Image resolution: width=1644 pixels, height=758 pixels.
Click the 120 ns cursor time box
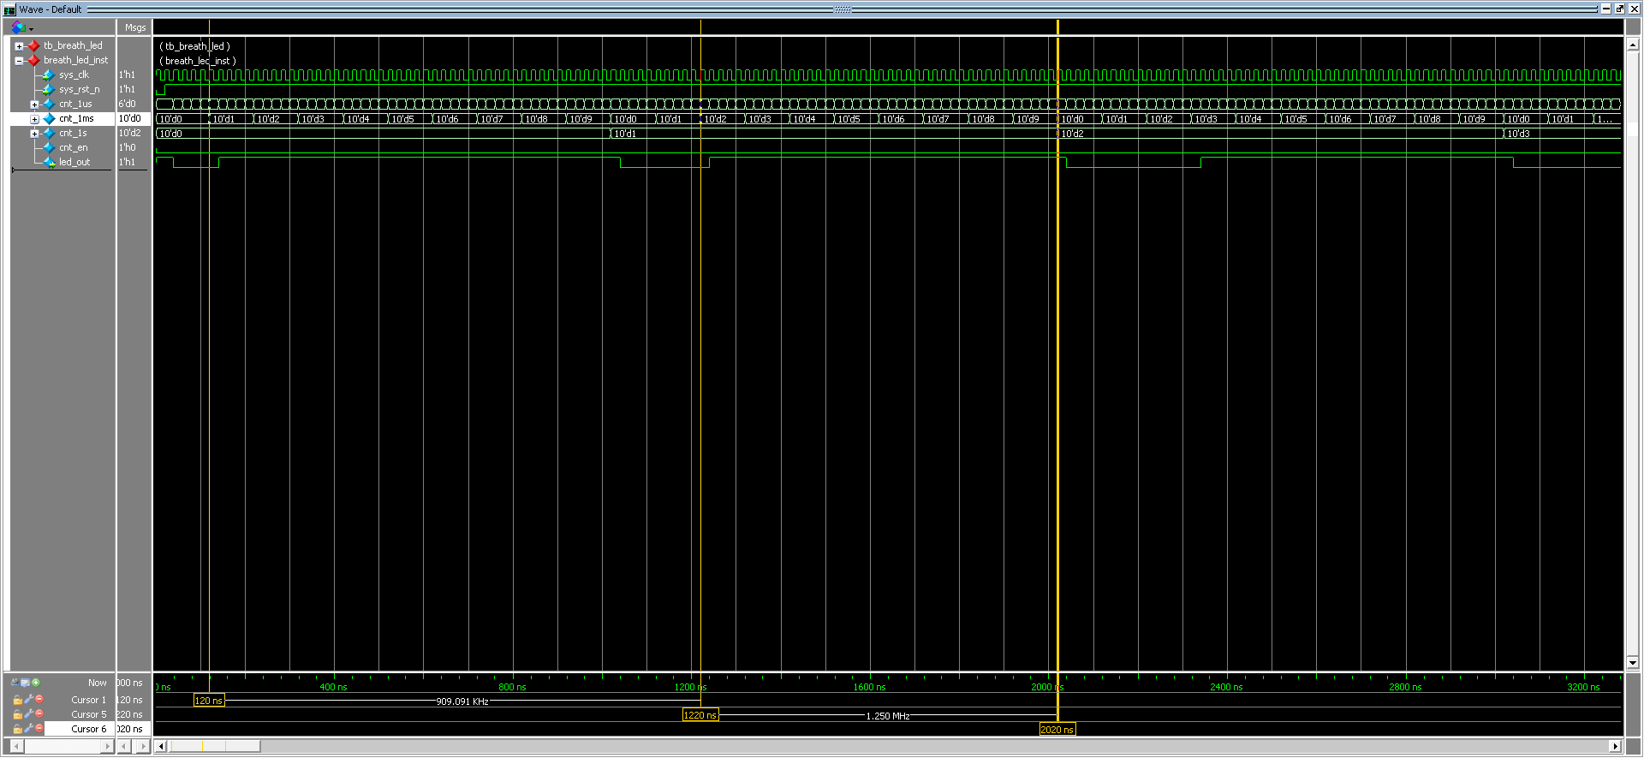click(x=209, y=701)
